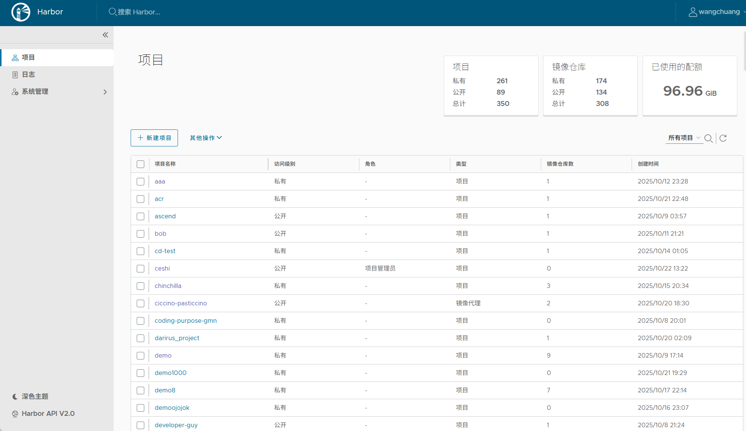Click the logs icon in sidebar
Viewport: 746px width, 431px height.
point(15,75)
